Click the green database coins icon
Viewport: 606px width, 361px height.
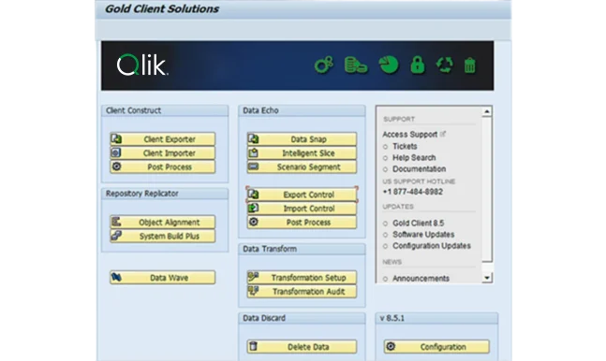pos(356,65)
